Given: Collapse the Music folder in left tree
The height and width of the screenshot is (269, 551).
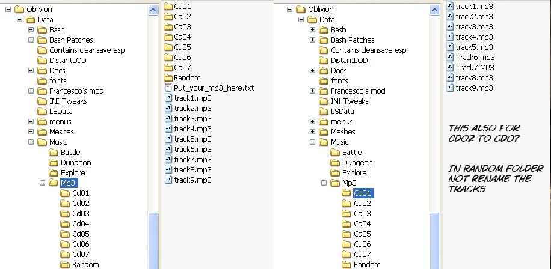Looking at the screenshot, I should pos(31,142).
